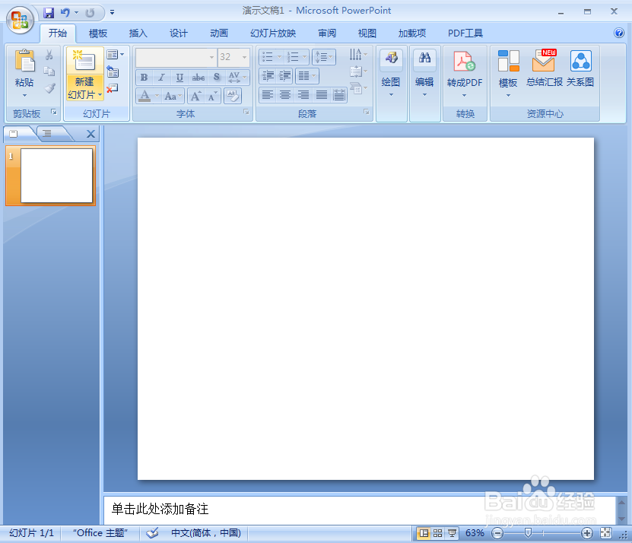Justify paragraph text
632x543 pixels.
click(x=322, y=95)
